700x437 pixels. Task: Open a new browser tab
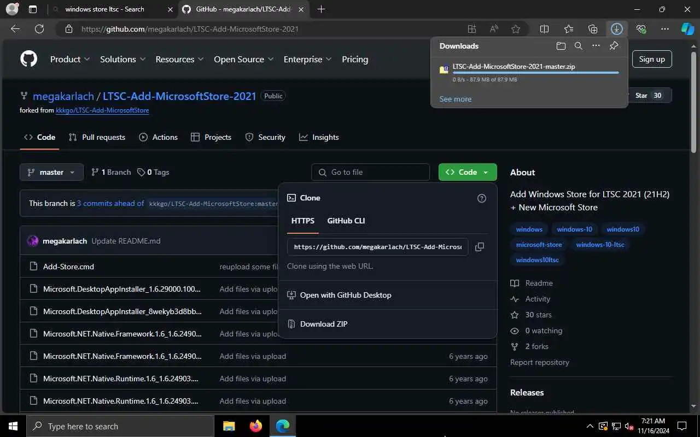321,9
